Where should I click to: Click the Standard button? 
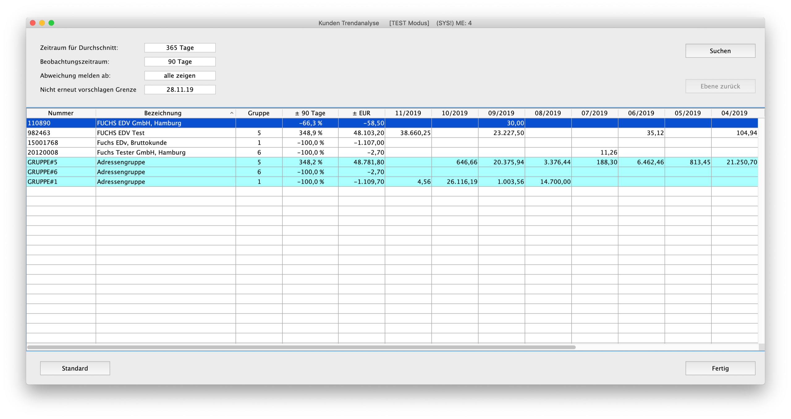[75, 368]
